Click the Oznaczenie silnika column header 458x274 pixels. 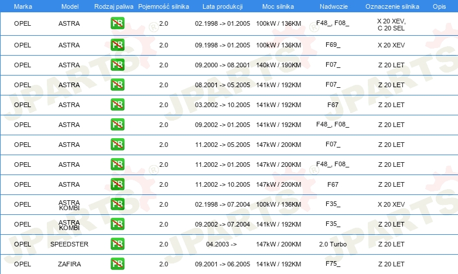392,6
